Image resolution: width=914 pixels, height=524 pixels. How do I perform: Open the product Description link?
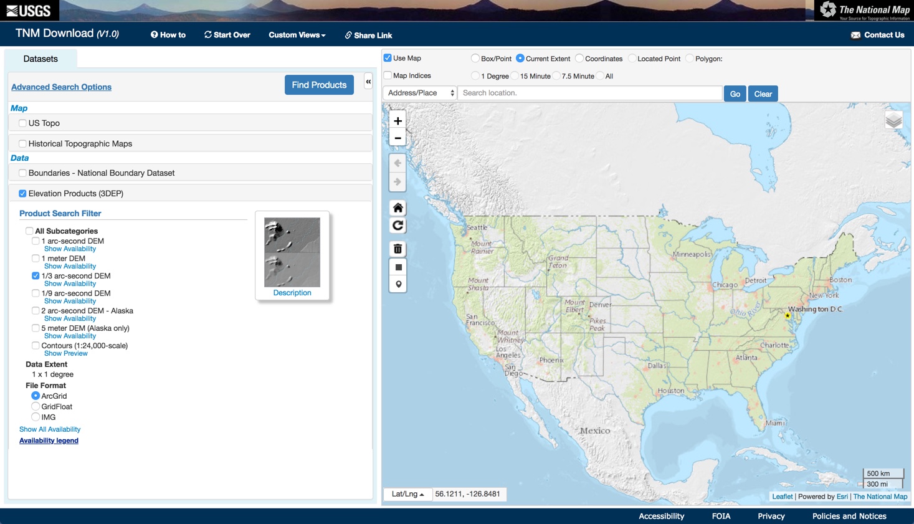[x=292, y=293]
